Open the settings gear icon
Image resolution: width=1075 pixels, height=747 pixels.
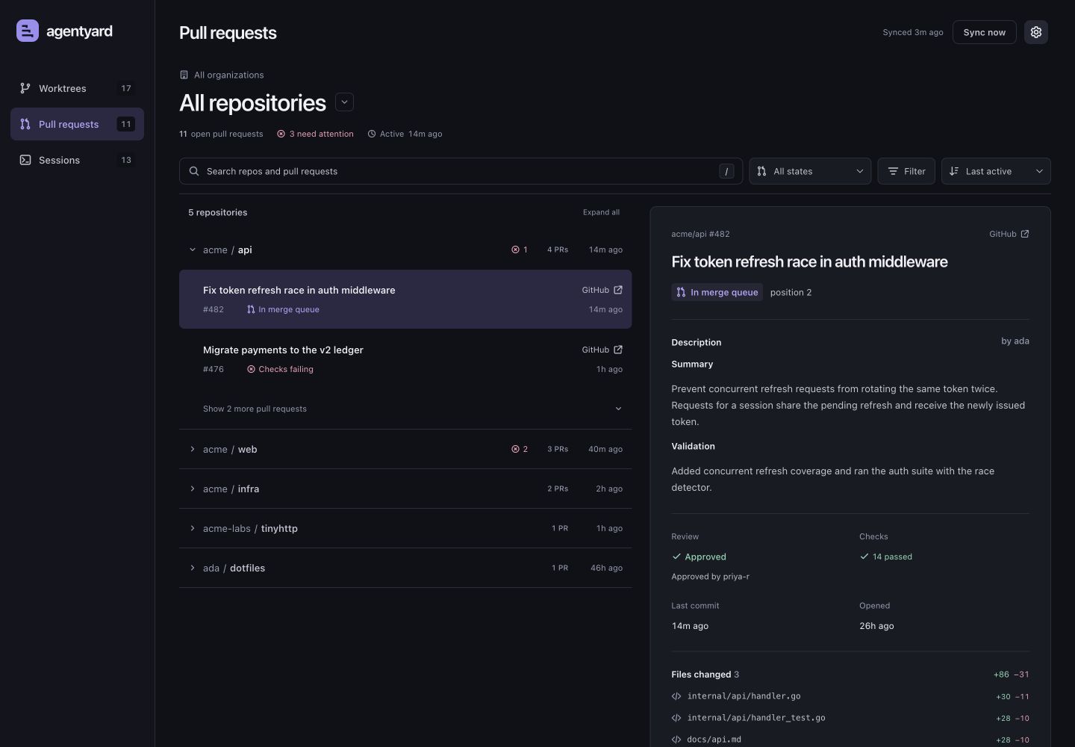point(1036,32)
